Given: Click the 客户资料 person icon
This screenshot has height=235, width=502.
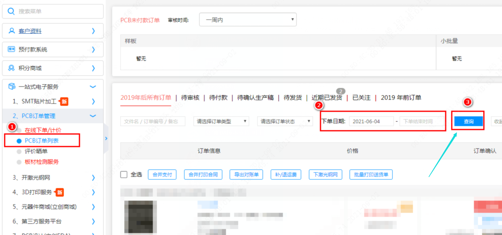Looking at the screenshot, I should point(12,31).
